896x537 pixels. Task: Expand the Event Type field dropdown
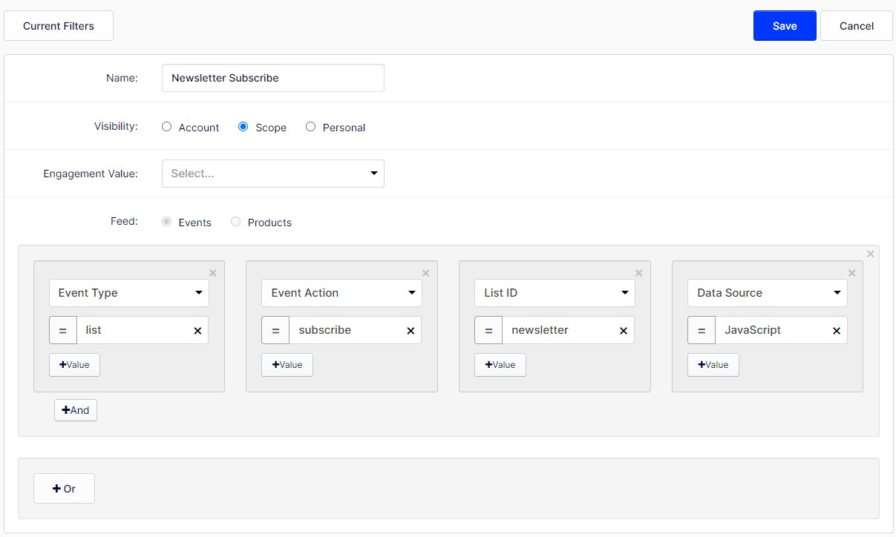(x=129, y=293)
